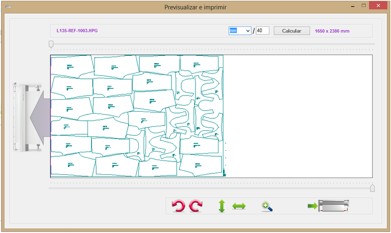Click the green horizontal double-arrow icon

point(239,206)
